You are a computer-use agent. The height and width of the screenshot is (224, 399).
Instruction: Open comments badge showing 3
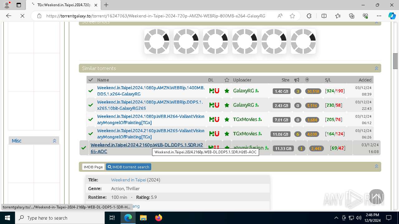pos(298,91)
